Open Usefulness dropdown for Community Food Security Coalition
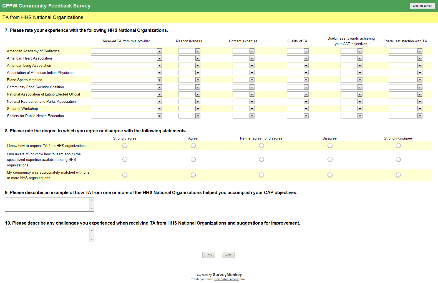Screen dimensions: 438x283 (x=351, y=87)
